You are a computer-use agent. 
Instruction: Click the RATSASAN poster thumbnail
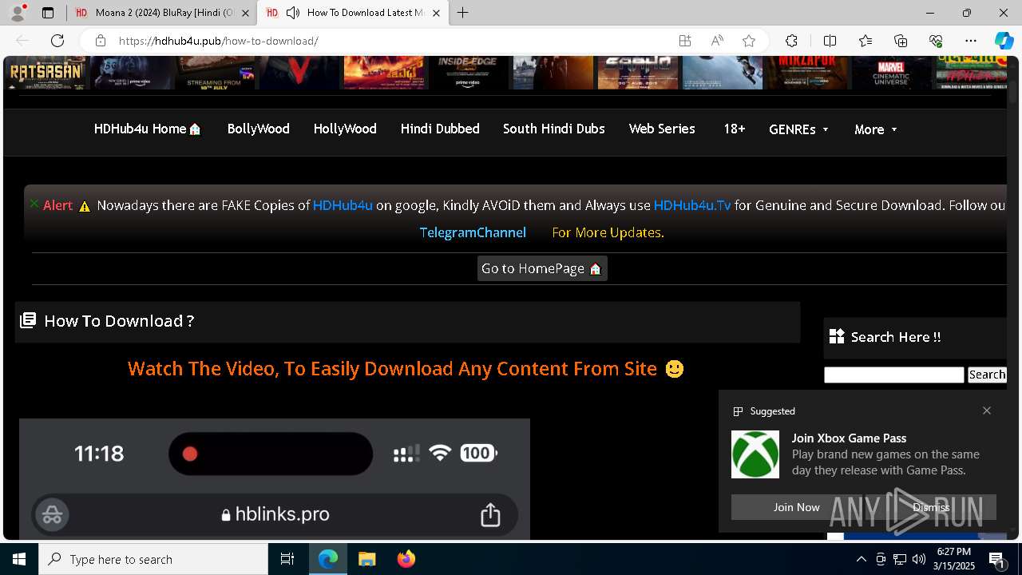46,73
